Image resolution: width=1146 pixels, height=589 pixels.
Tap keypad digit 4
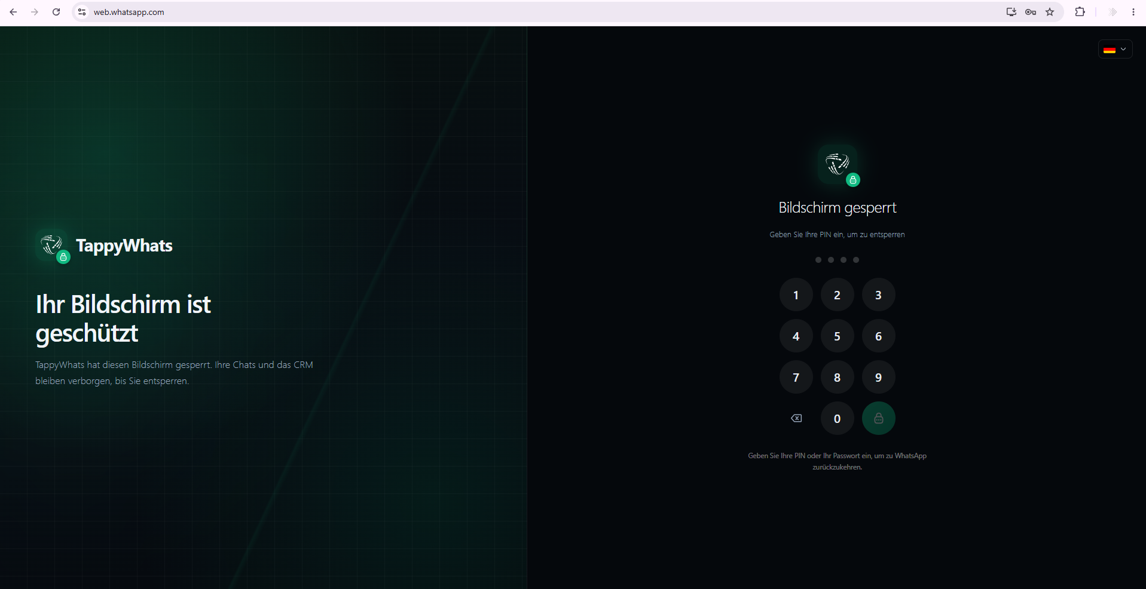point(796,336)
